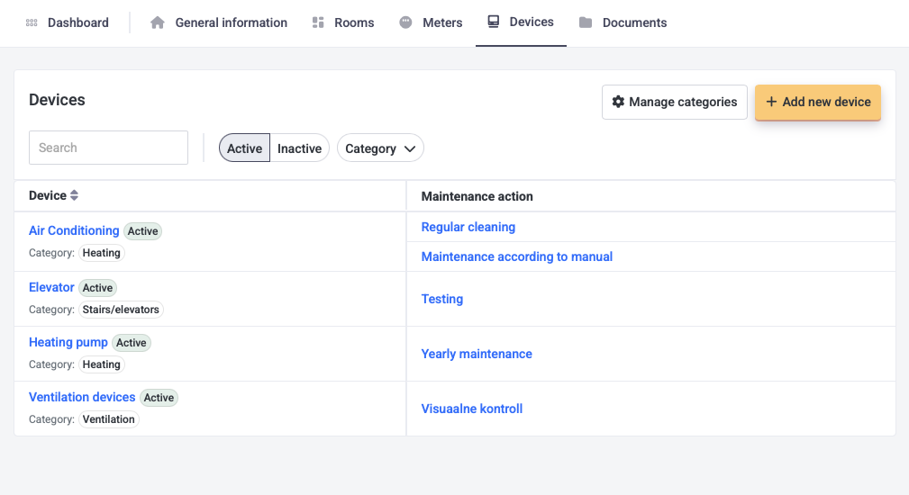Click the Meters gauge icon
The height and width of the screenshot is (495, 909).
pyautogui.click(x=406, y=22)
